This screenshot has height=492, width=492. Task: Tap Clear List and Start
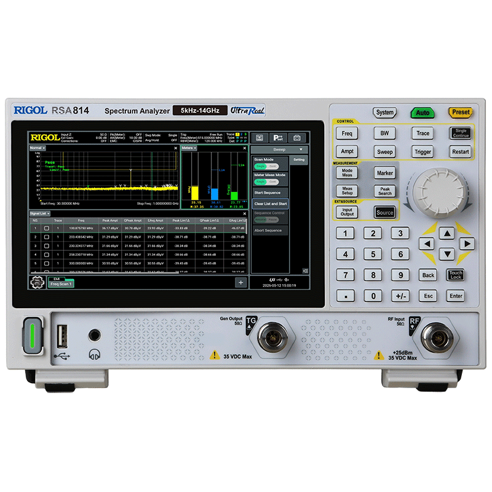pos(270,204)
